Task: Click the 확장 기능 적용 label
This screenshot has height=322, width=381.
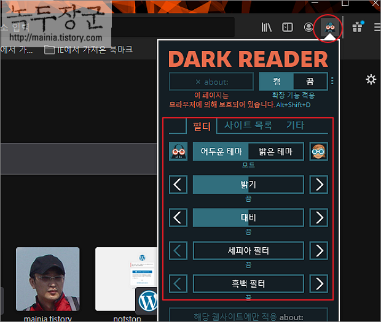Action: [x=293, y=95]
